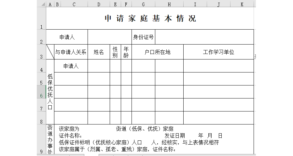Click the text 发证日期
The image size is (293, 156).
(174, 136)
